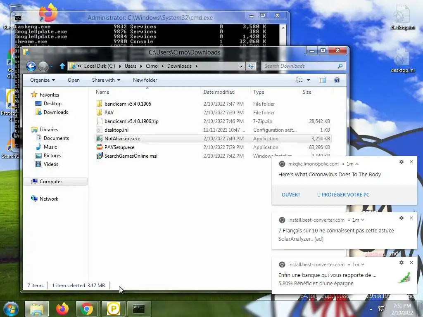Dismiss the SolarAnalyzer notification

411,218
